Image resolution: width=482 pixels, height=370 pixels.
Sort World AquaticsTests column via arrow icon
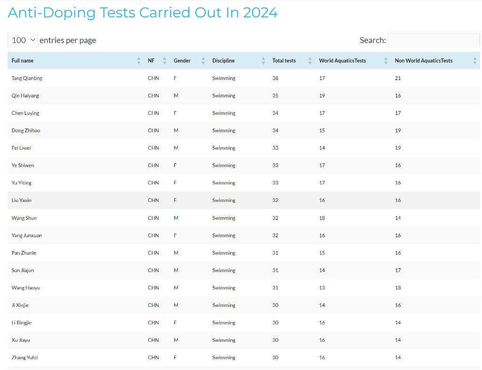click(x=386, y=61)
